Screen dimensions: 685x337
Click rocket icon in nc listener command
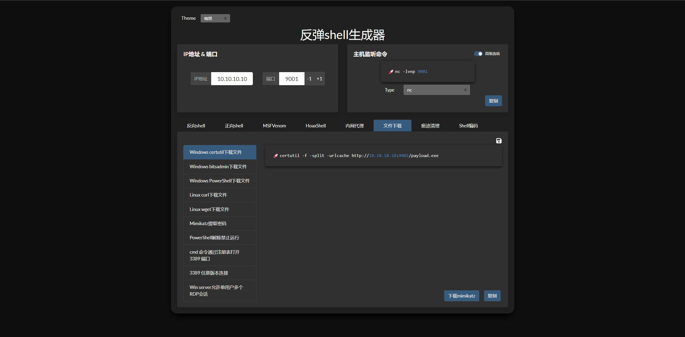pyautogui.click(x=391, y=72)
